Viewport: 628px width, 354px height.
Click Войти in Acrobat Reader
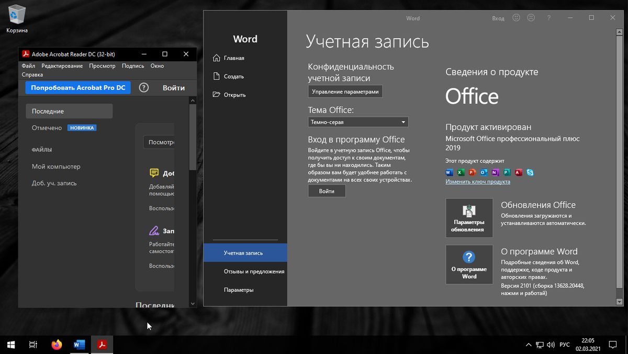(173, 88)
